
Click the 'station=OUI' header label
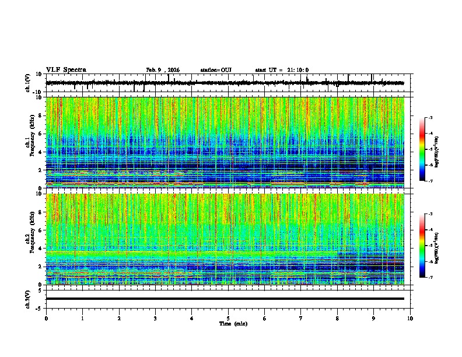click(216, 70)
